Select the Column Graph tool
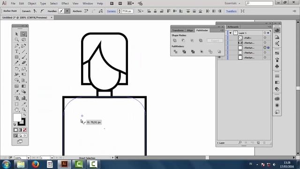300x169 pixels. [x=23, y=98]
